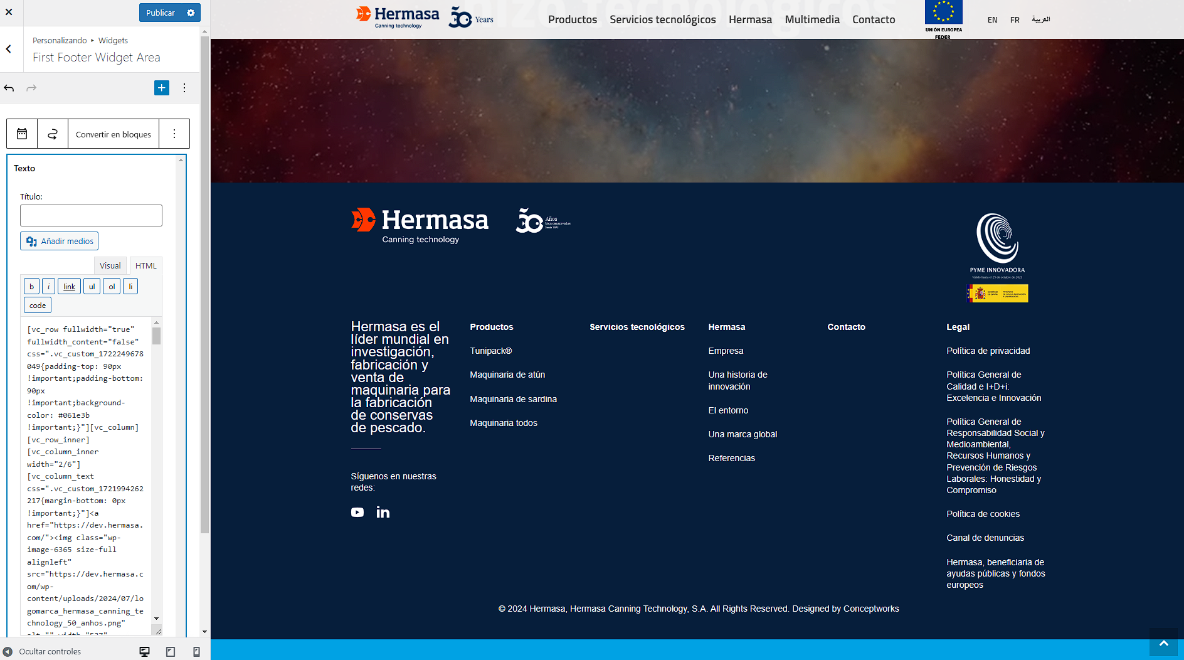Switch site language to Arabic
This screenshot has width=1184, height=660.
1041,19
